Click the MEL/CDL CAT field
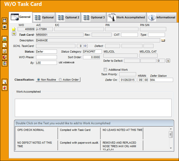179x161 pixels. click(148, 56)
